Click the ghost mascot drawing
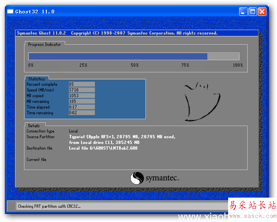 (x=202, y=101)
